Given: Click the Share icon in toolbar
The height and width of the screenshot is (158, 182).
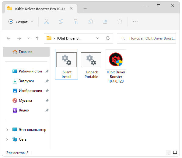Looking at the screenshot, I should (x=105, y=22).
